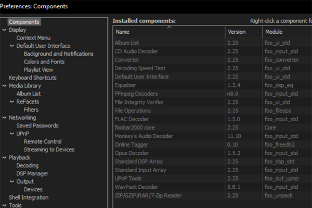312x208 pixels.
Task: Collapse the Networking tree node
Action: pos(4,118)
